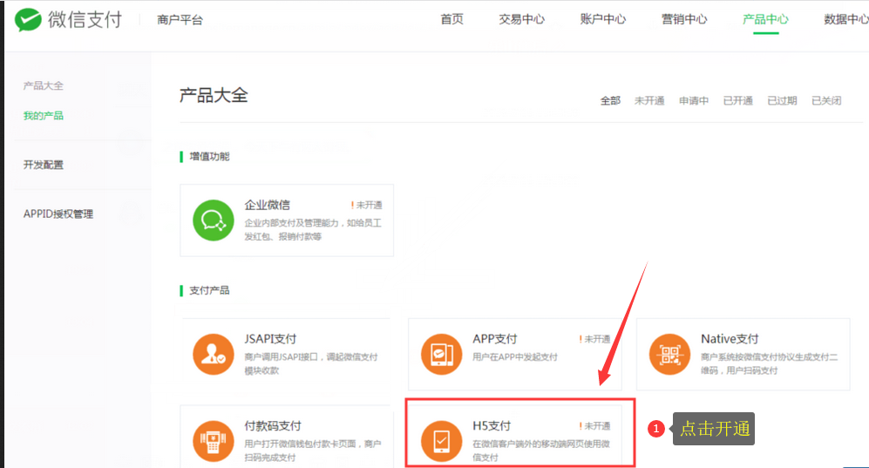The height and width of the screenshot is (468, 869).
Task: Filter products by 未开通 status
Action: coord(649,100)
